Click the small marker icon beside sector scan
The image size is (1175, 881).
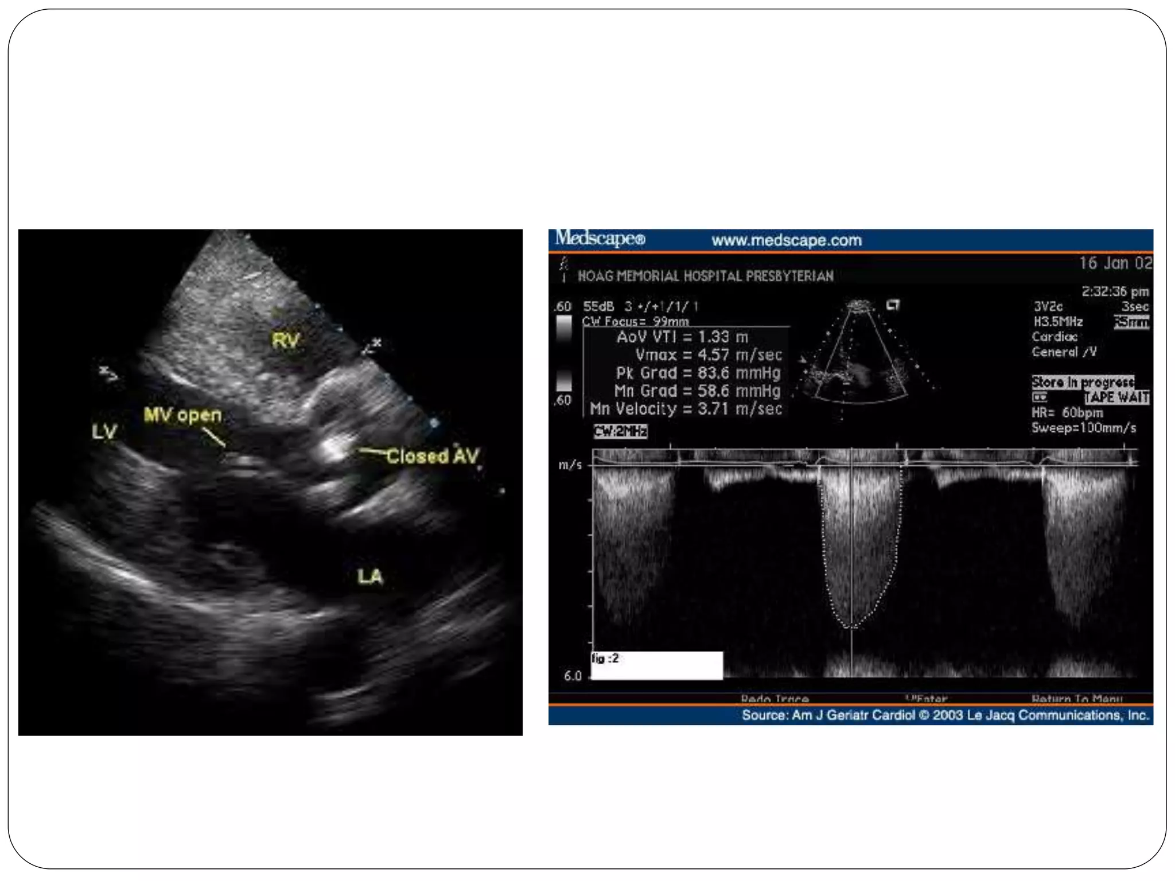(893, 305)
